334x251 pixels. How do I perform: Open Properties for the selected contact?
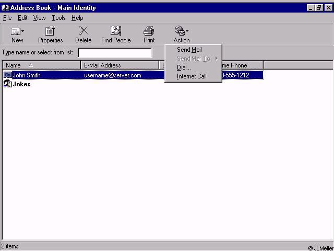coord(50,31)
